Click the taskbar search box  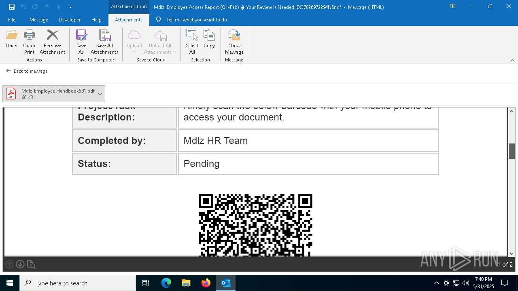pos(78,283)
